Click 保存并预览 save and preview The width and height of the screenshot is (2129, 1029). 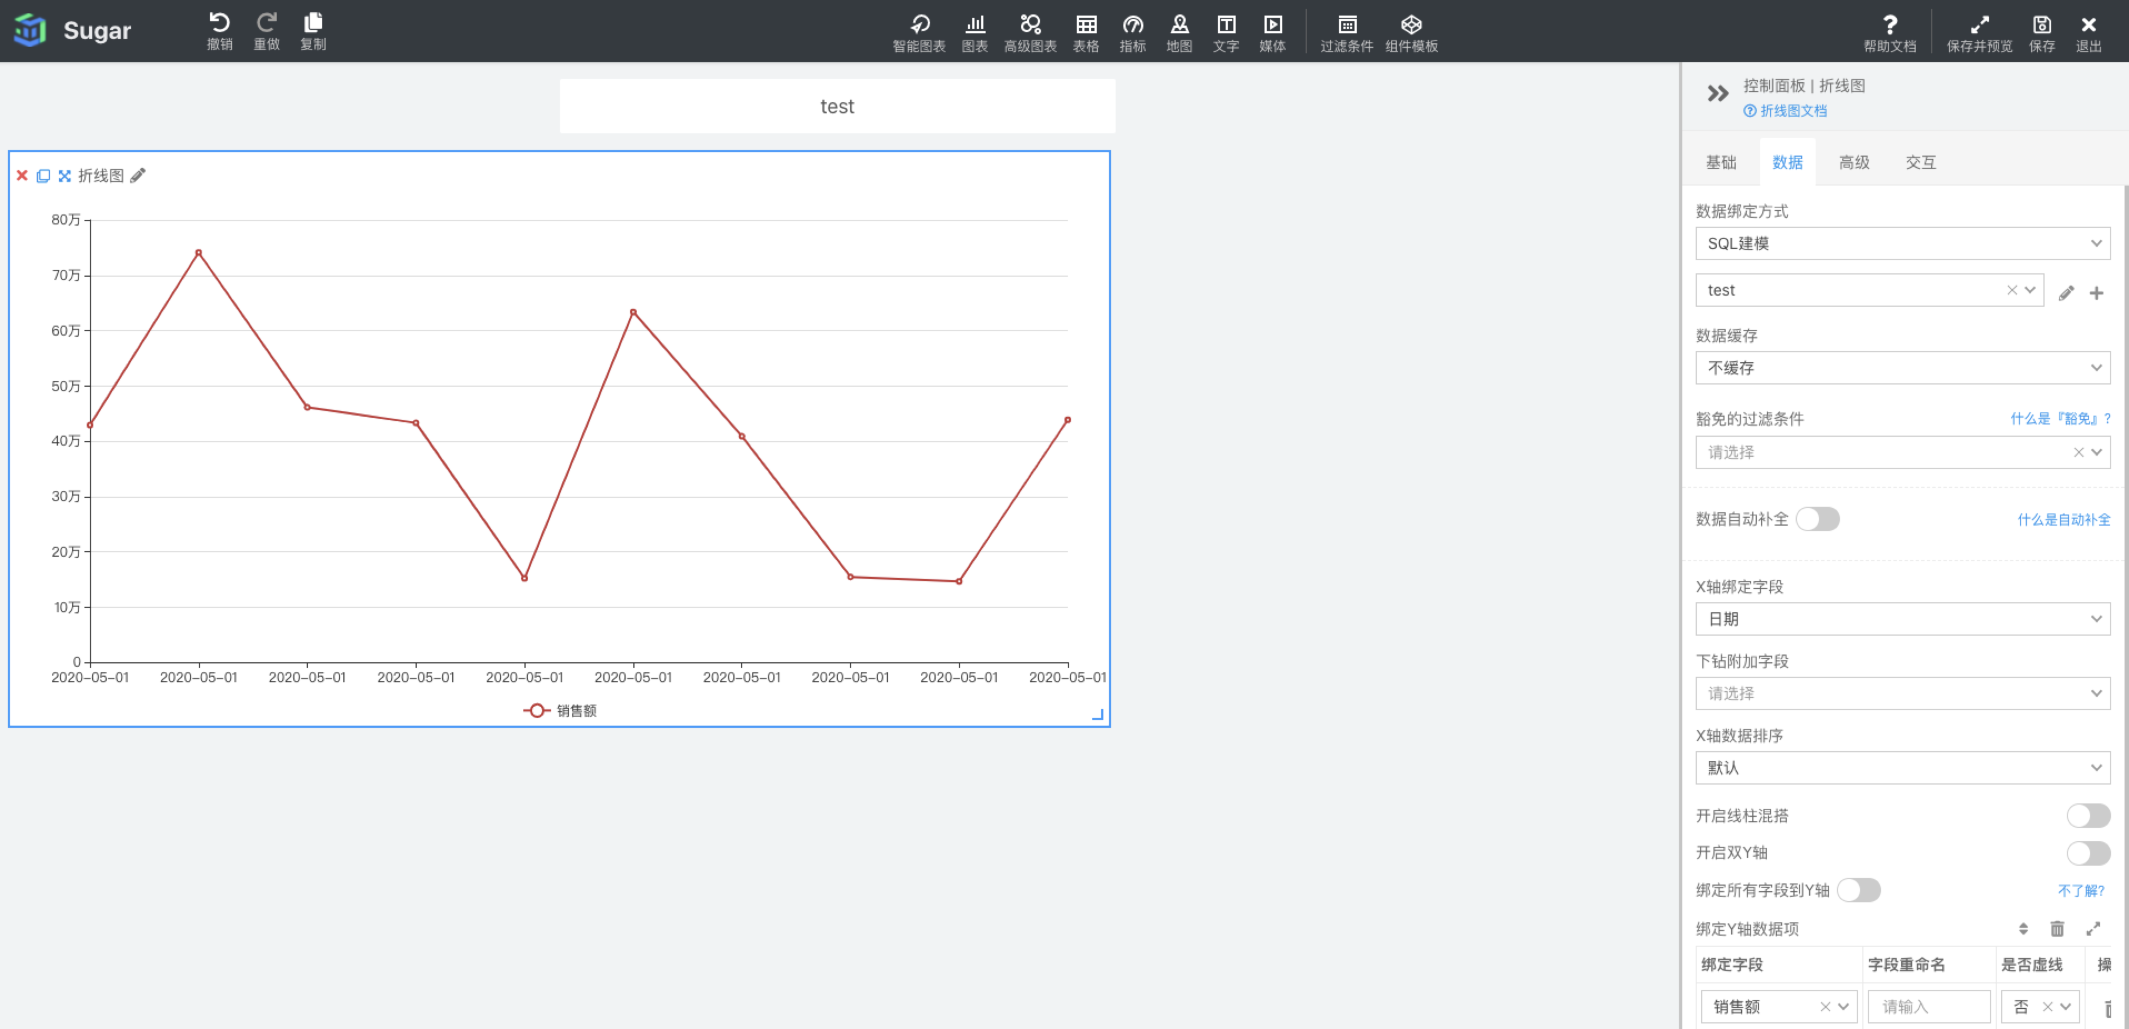point(1980,33)
